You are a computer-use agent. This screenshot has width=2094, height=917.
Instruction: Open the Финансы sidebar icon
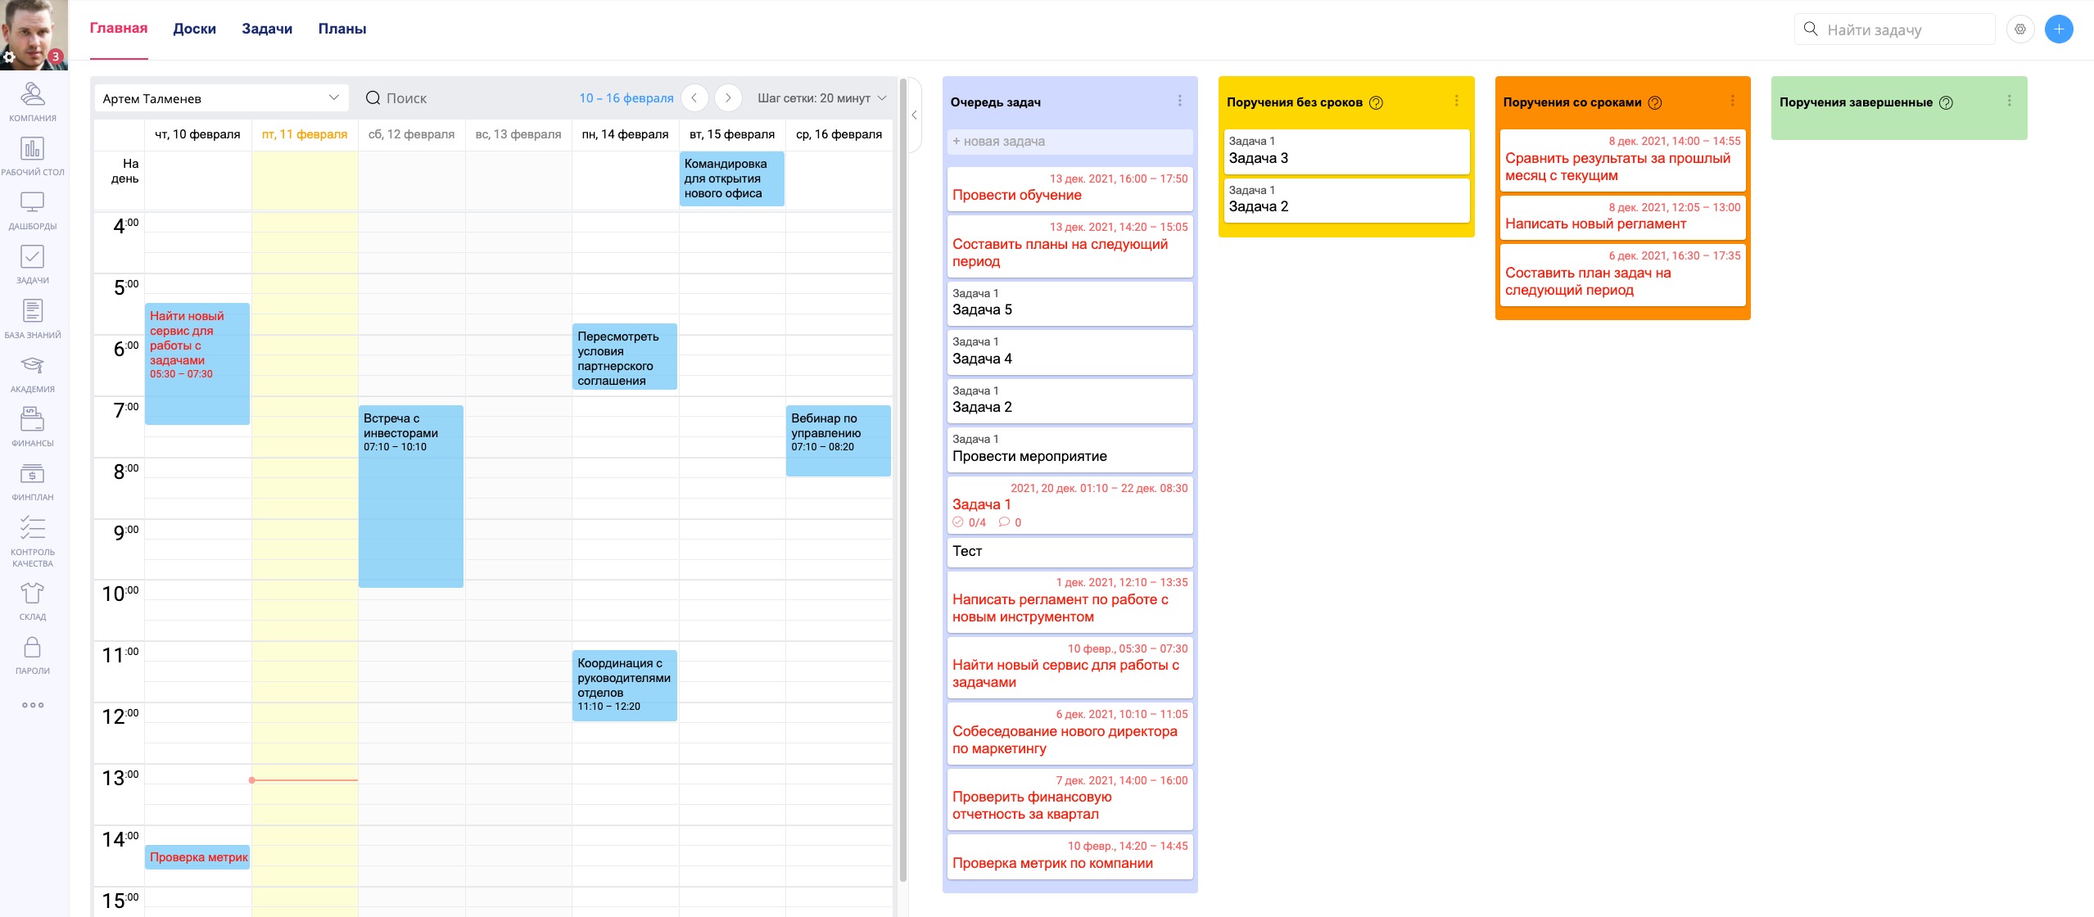click(32, 420)
